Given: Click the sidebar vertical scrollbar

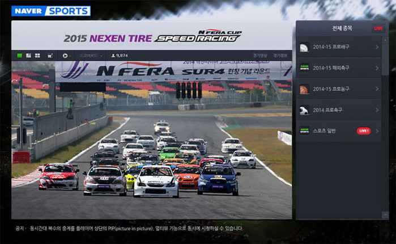Looking at the screenshot, I should pyautogui.click(x=386, y=125).
